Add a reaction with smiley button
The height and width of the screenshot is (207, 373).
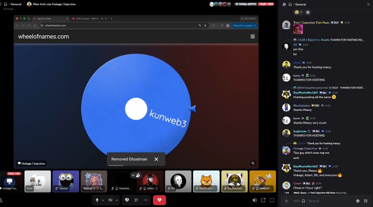coord(308,12)
